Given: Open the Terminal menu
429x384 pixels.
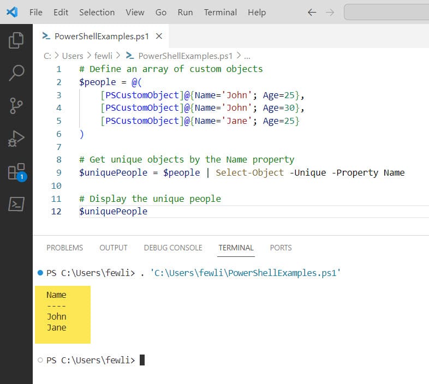Looking at the screenshot, I should pos(221,13).
